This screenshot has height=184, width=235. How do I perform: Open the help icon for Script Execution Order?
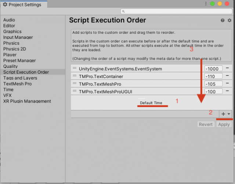[223, 21]
